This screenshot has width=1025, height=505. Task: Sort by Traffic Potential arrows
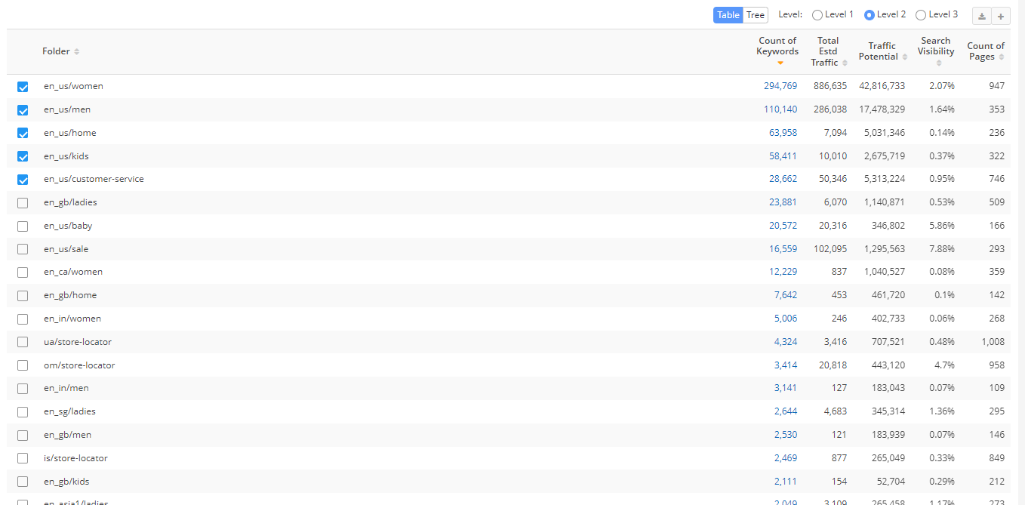click(x=905, y=57)
